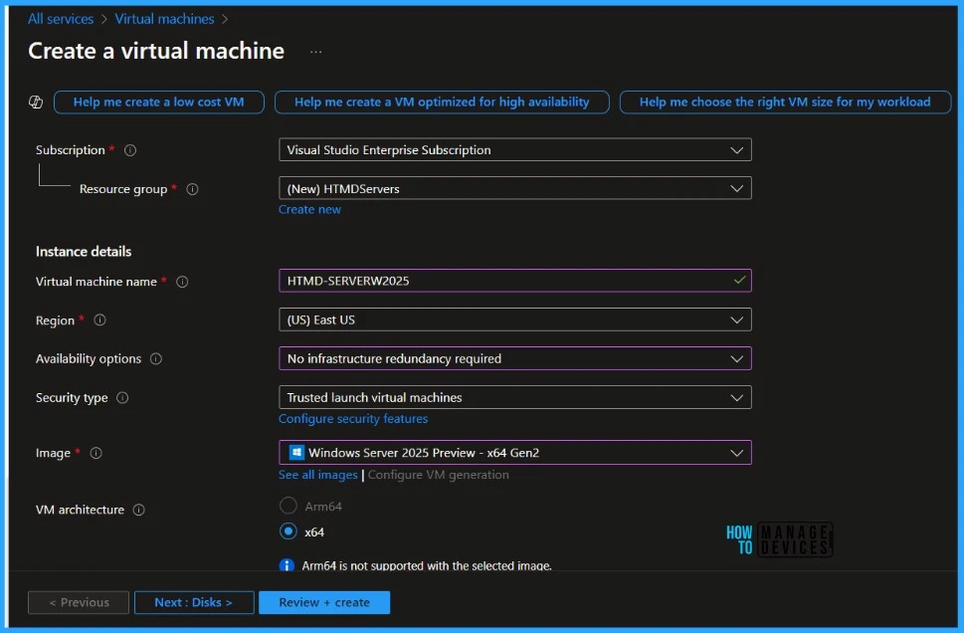Click into the Virtual machine name field
The image size is (964, 633).
[x=515, y=281]
